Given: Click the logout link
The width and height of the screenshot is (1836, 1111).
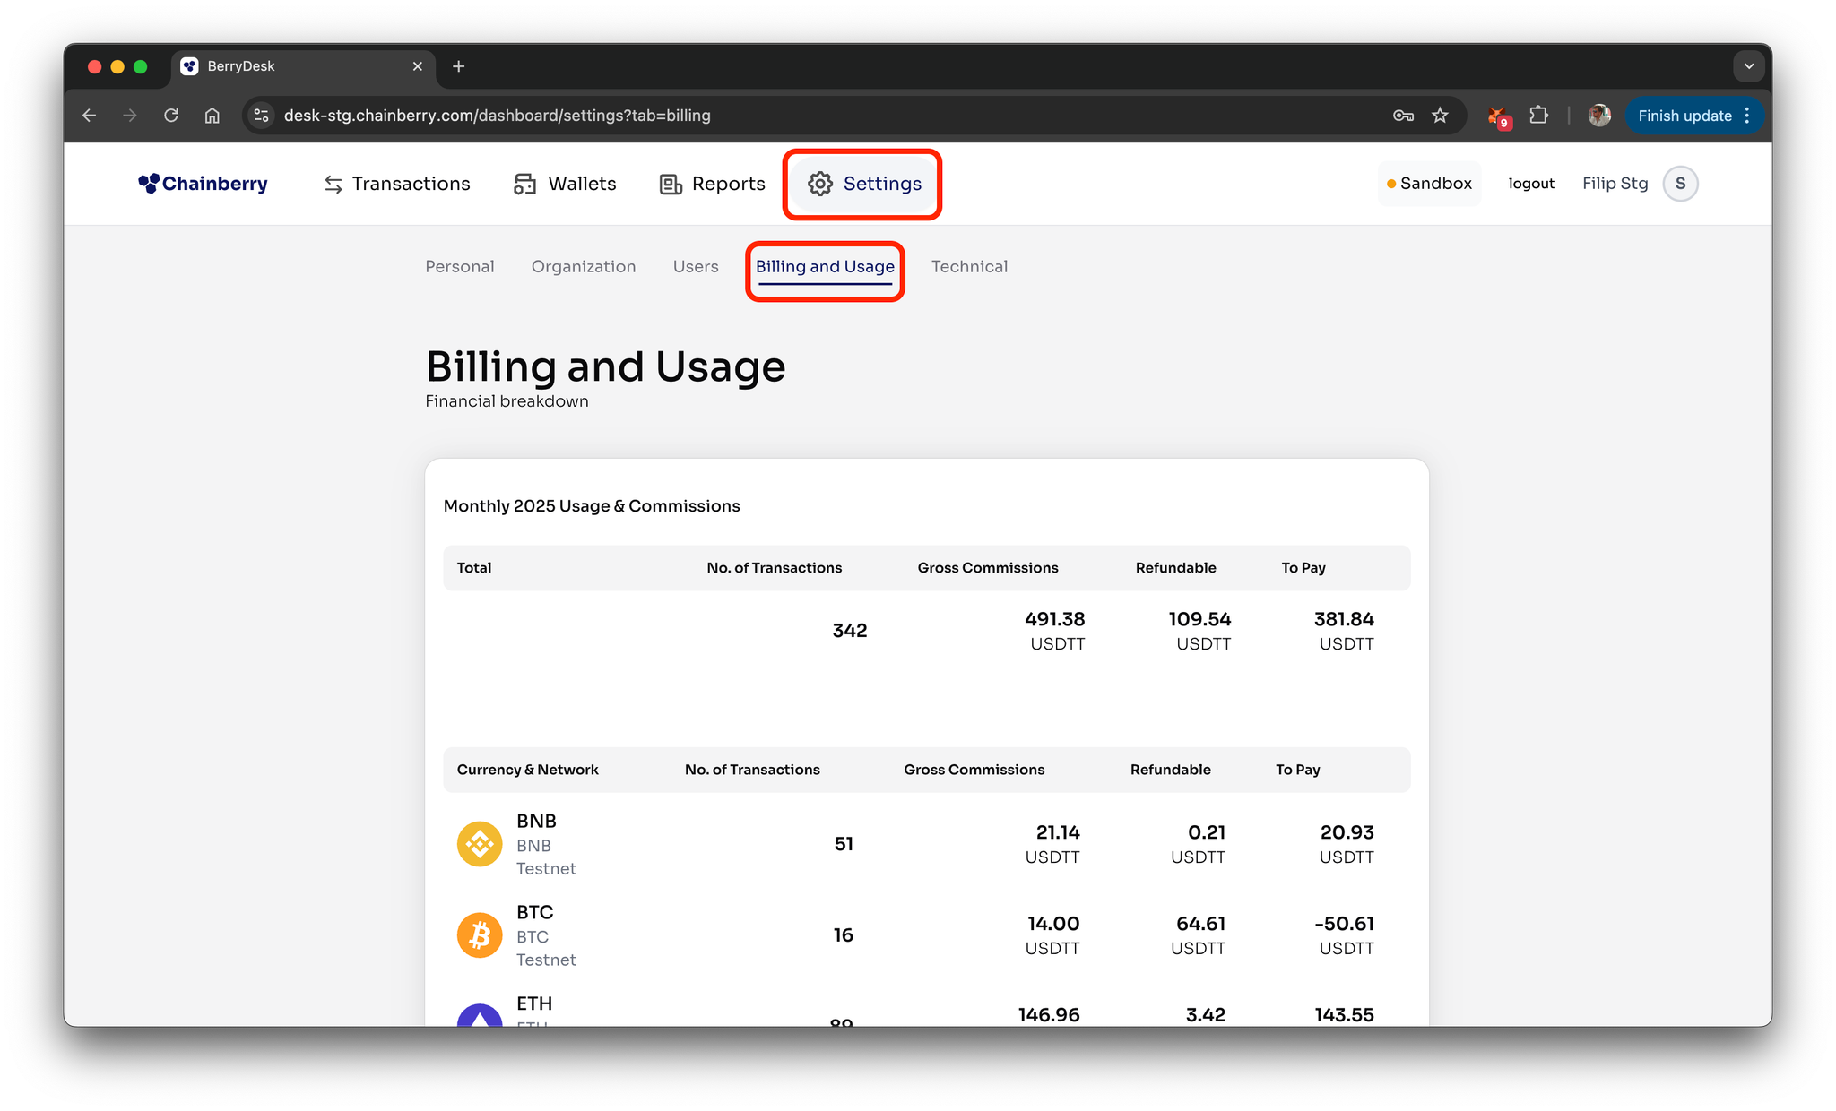Looking at the screenshot, I should 1531,184.
